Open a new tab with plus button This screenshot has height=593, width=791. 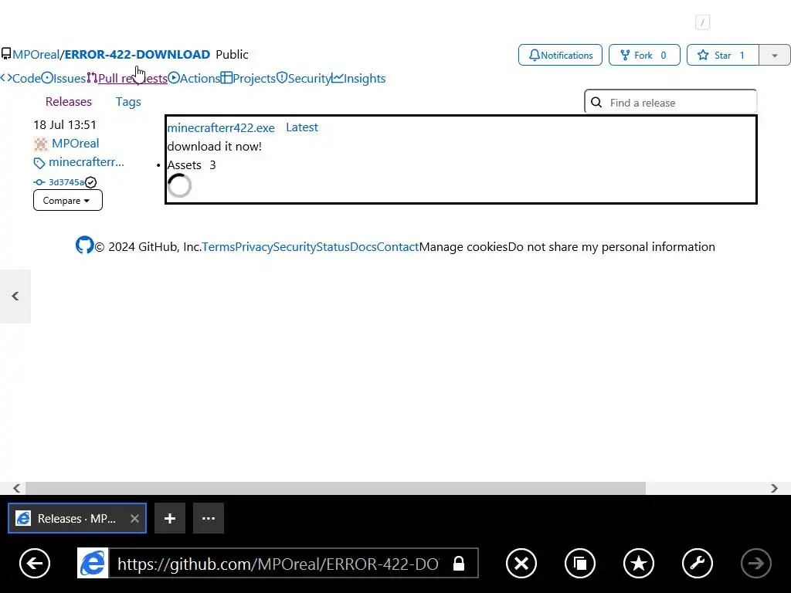click(x=170, y=518)
